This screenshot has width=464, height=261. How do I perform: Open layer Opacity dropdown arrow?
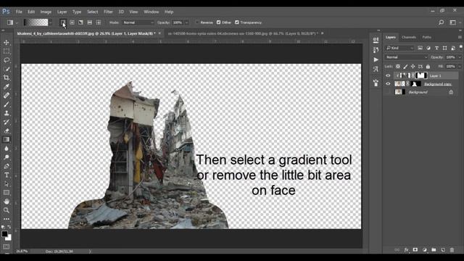click(x=460, y=57)
